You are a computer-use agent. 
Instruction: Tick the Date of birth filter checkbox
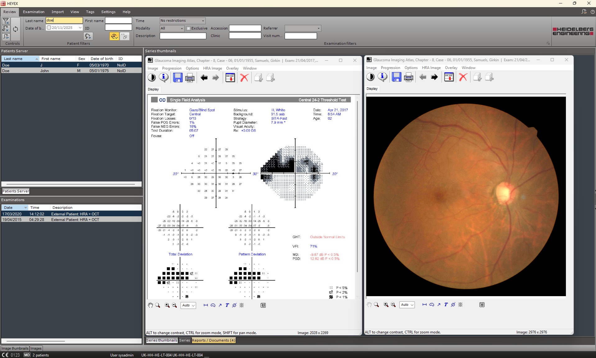49,28
